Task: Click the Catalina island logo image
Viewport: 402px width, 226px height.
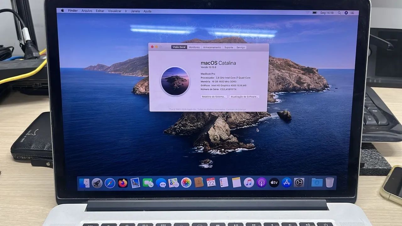Action: (175, 81)
